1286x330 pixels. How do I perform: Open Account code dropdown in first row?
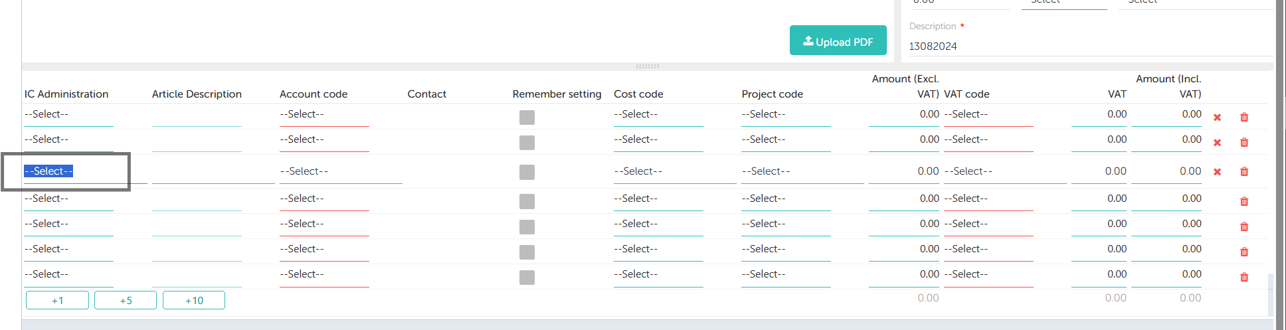(323, 115)
